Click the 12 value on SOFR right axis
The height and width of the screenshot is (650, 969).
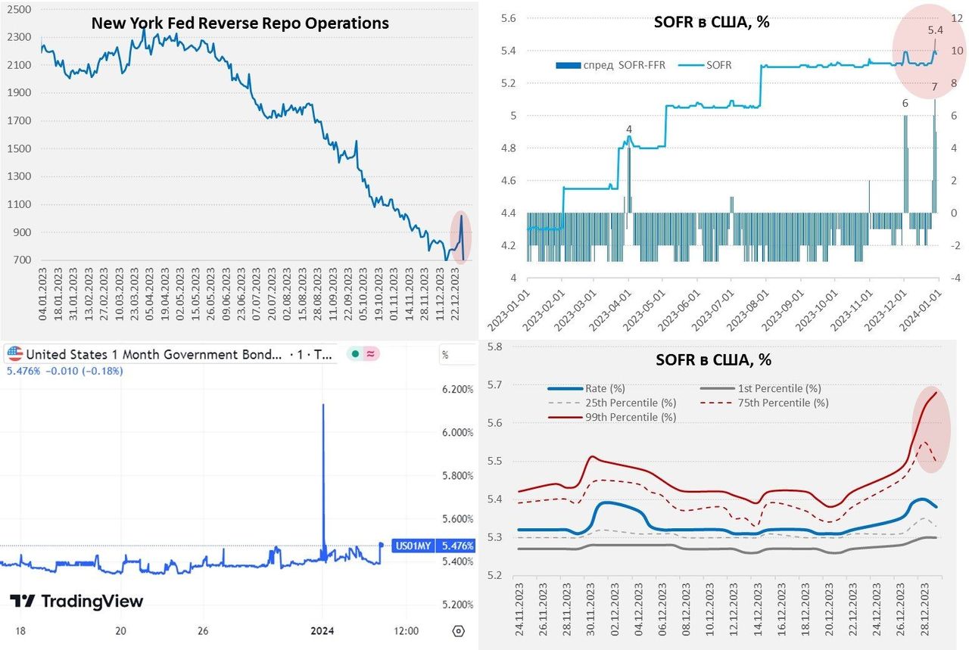tap(956, 18)
